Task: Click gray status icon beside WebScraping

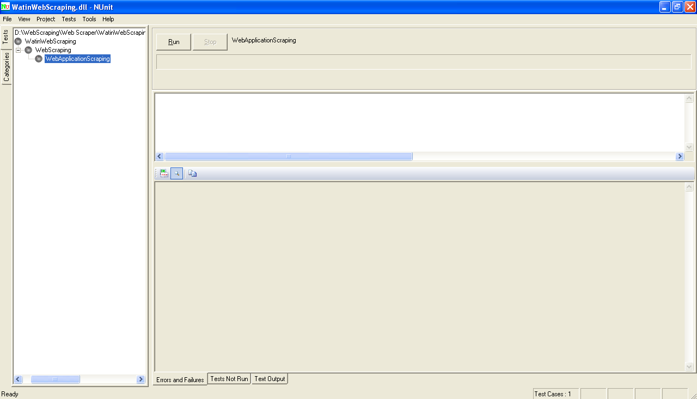Action: 28,50
